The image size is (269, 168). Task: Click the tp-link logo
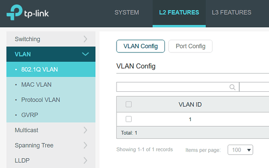[27, 13]
